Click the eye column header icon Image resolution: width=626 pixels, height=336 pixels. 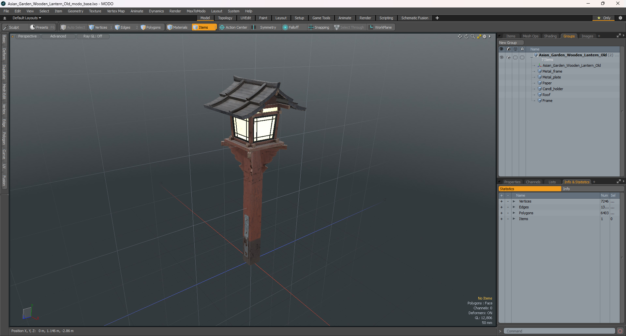click(x=501, y=49)
